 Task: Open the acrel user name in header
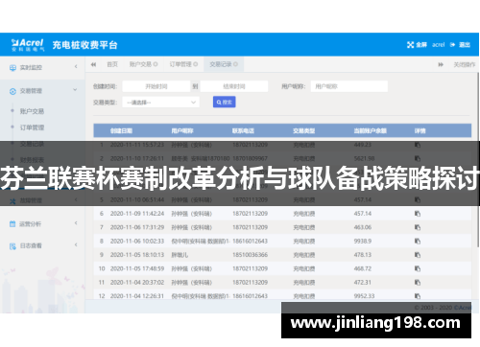(439, 45)
